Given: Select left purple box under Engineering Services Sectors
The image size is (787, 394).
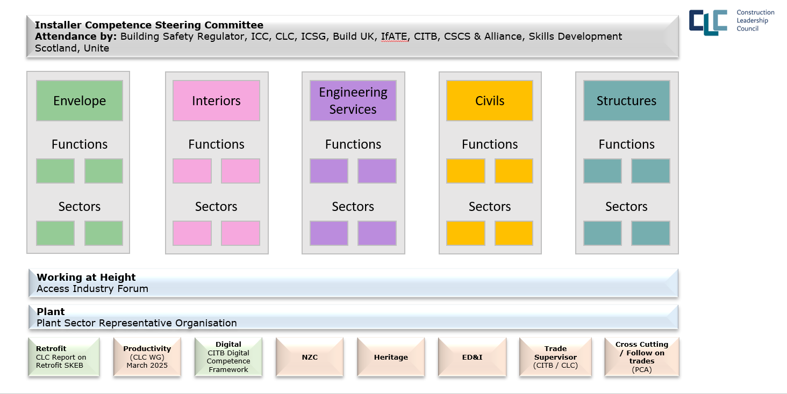Looking at the screenshot, I should click(x=329, y=233).
